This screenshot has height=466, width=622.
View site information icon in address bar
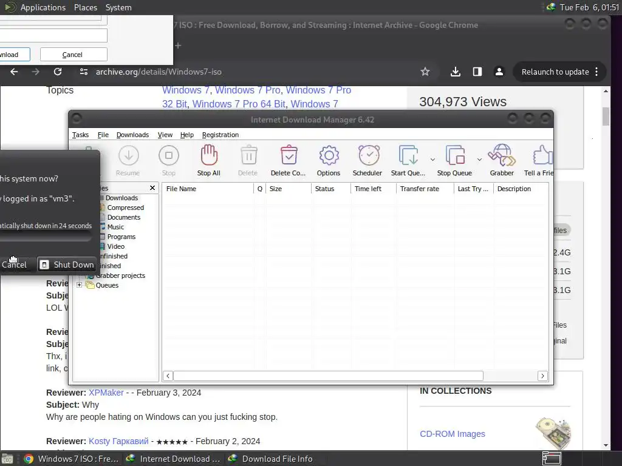point(84,72)
